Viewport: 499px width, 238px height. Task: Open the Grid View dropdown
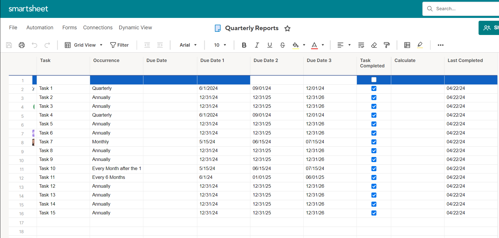tap(84, 45)
